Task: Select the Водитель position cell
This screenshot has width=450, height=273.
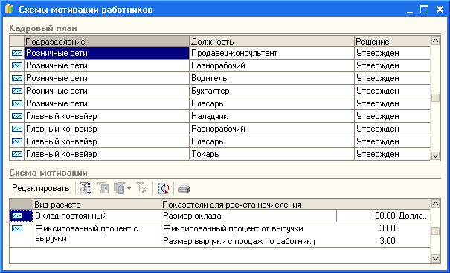Action: tap(271, 78)
